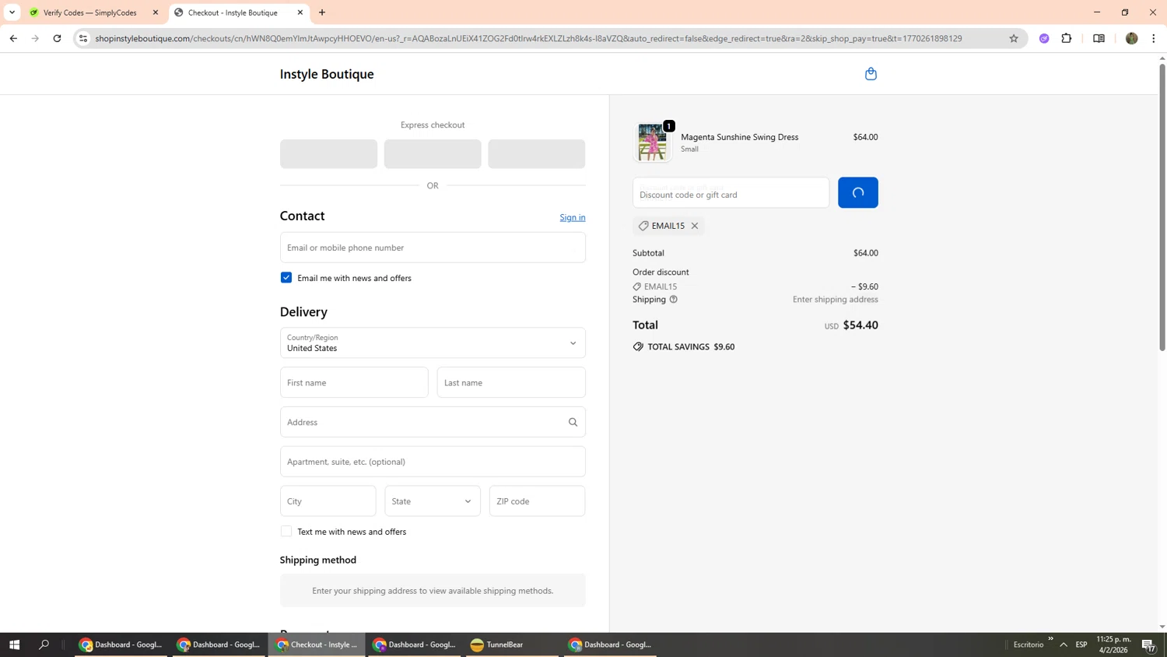Image resolution: width=1167 pixels, height=657 pixels.
Task: Focus the ZIP code field
Action: pos(538,501)
